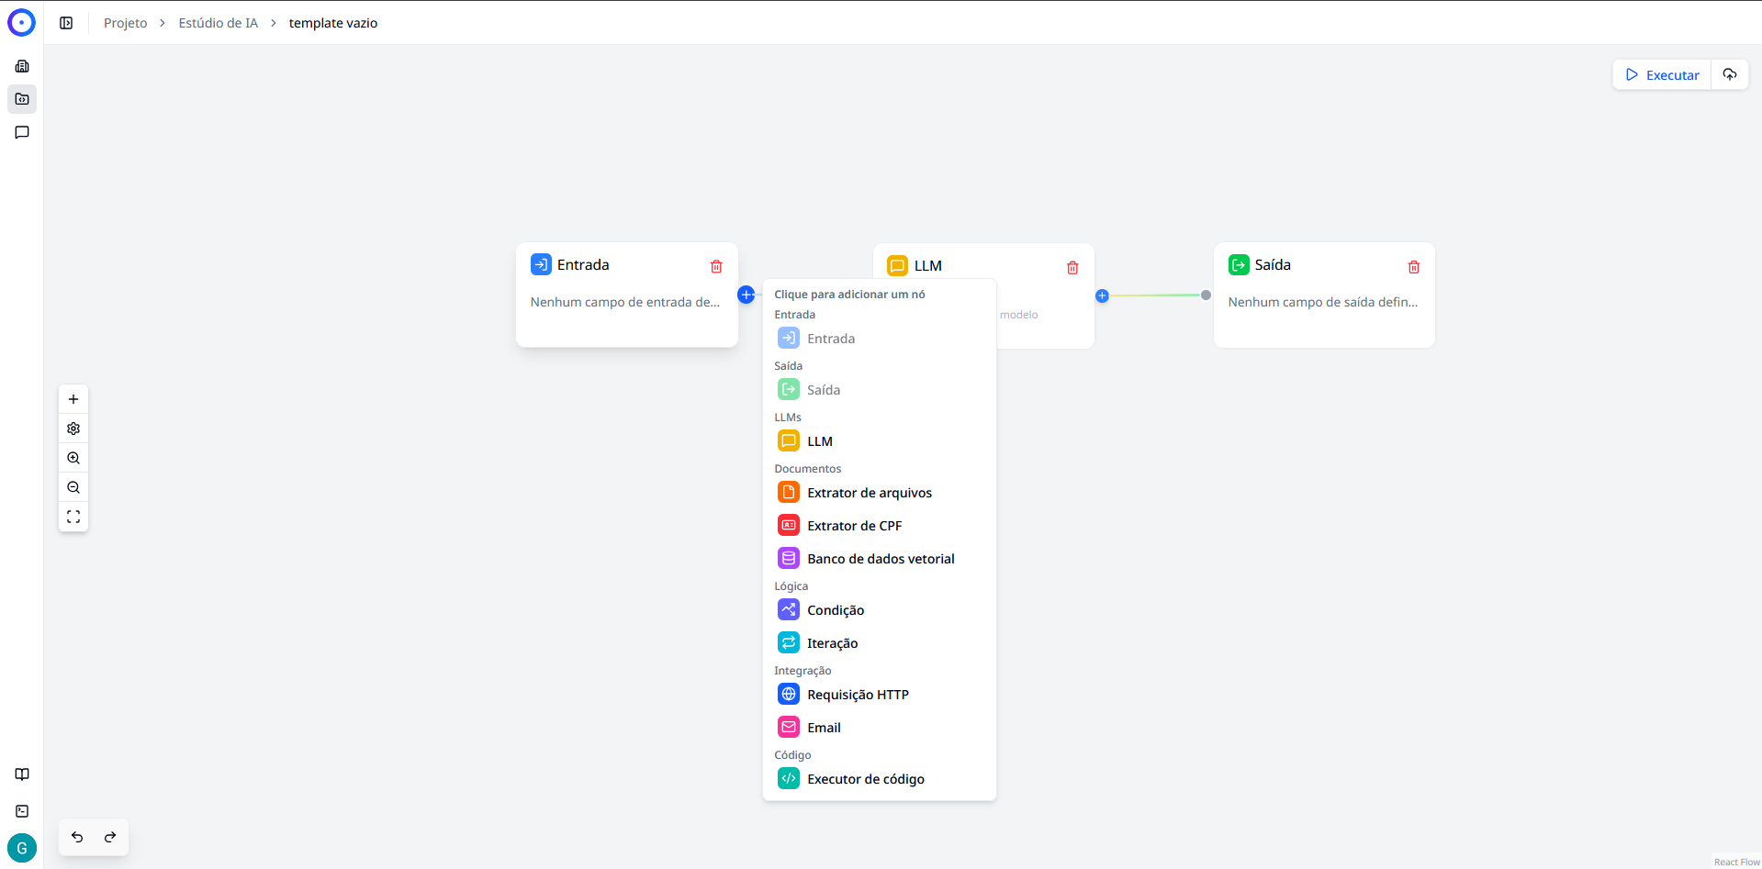Open canvas settings gear control
The image size is (1762, 869).
(x=73, y=429)
